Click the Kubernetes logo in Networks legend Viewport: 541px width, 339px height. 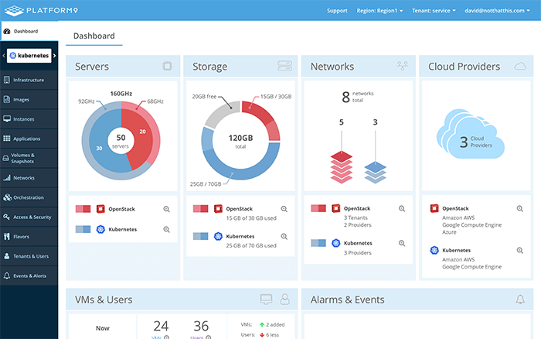coord(335,243)
